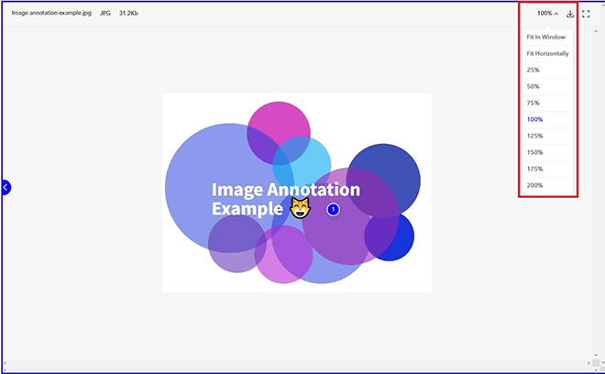The width and height of the screenshot is (605, 374).
Task: Click the 31.2Kb file size label
Action: 128,13
